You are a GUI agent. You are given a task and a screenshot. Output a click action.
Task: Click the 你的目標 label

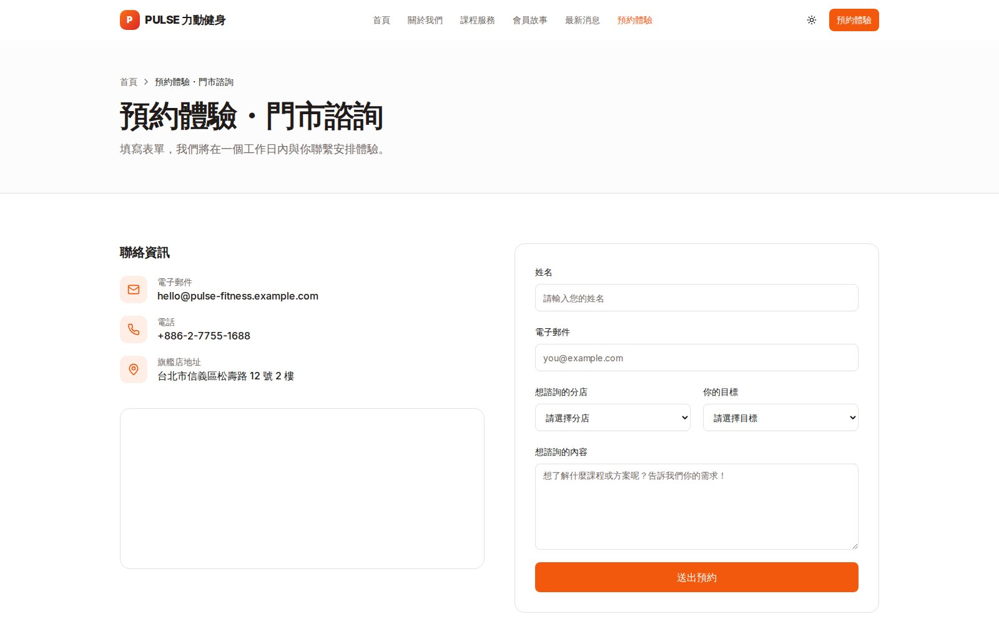point(721,392)
